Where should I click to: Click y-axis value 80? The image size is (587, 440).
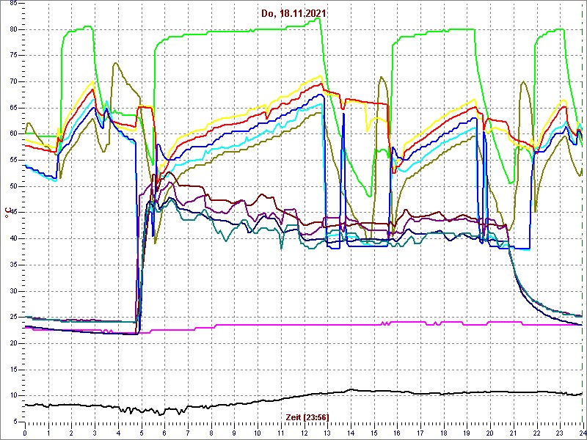pos(13,29)
